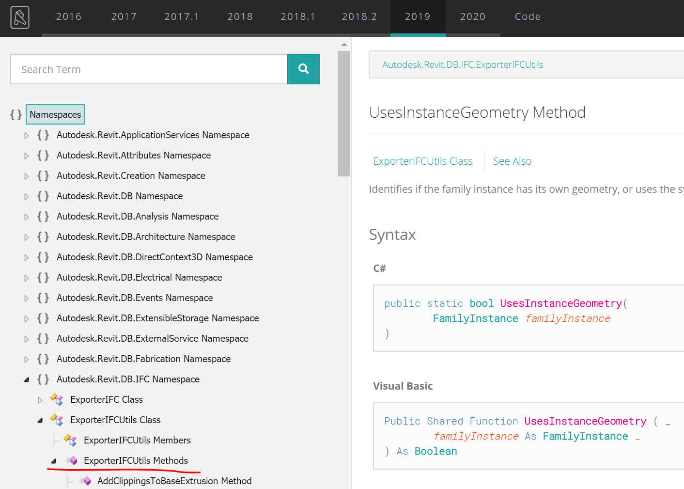Click the {} icon beside Autodesk.Revit.DB Namespace
684x489 pixels.
[x=43, y=196]
